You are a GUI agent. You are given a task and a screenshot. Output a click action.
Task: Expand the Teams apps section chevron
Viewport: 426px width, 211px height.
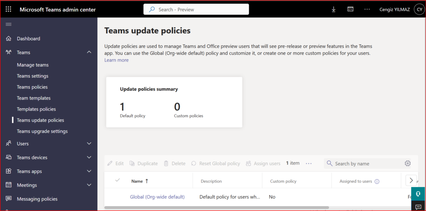point(89,171)
